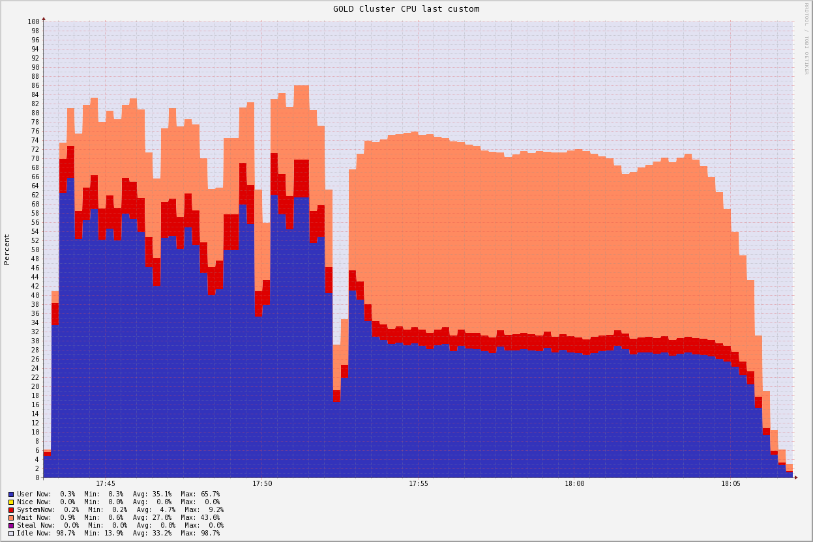Click the white Idle legend swatch

11,534
